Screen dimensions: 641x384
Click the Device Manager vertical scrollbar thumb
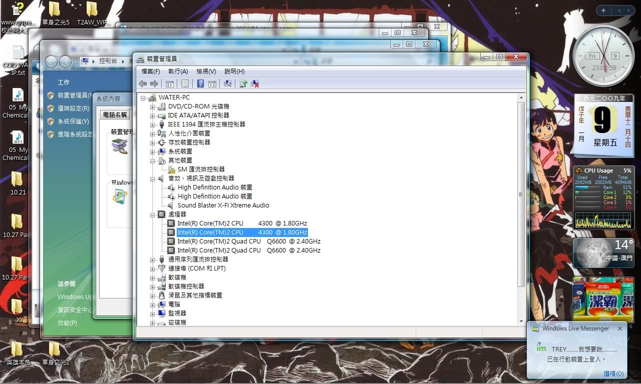pos(521,194)
